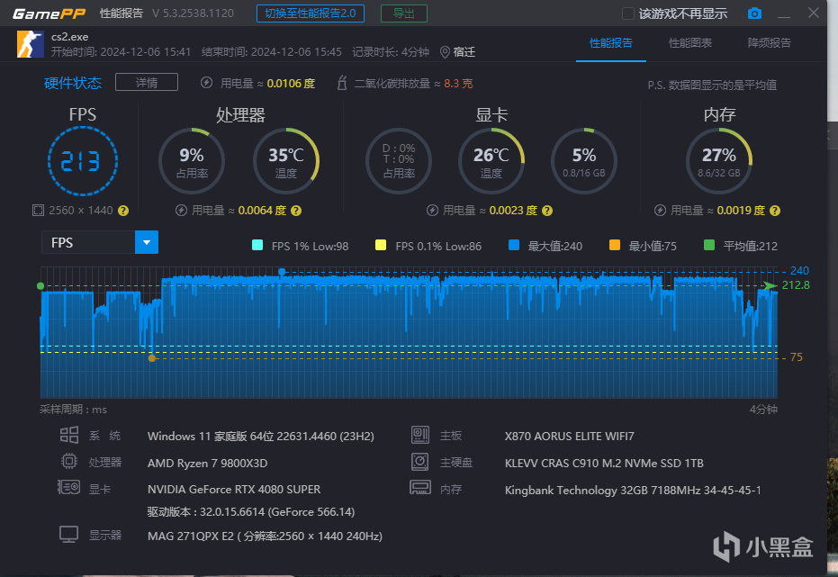This screenshot has width=838, height=577.
Task: Click the processor power lightning icon
Action: tap(181, 211)
